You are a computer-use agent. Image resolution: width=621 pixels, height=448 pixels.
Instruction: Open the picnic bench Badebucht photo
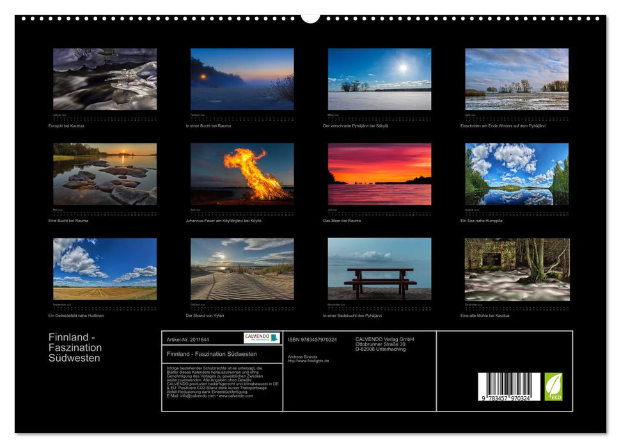click(x=379, y=269)
